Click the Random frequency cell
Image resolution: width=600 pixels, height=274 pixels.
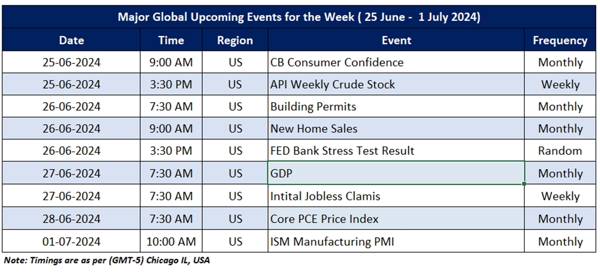pos(560,151)
